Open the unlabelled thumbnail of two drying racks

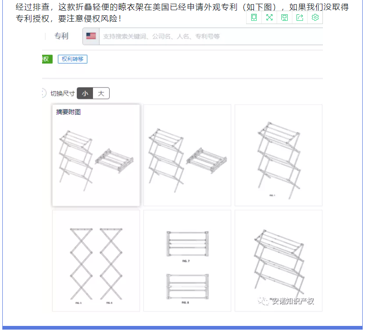coord(187,155)
